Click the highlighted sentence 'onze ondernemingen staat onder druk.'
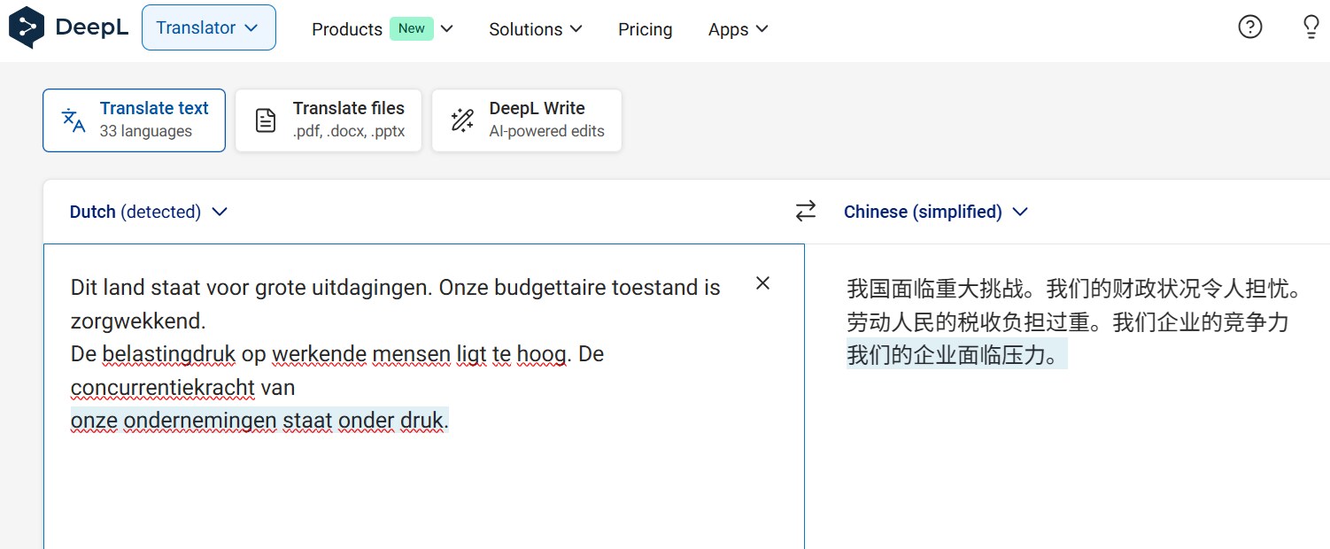Viewport: 1330px width, 549px height. pos(259,420)
